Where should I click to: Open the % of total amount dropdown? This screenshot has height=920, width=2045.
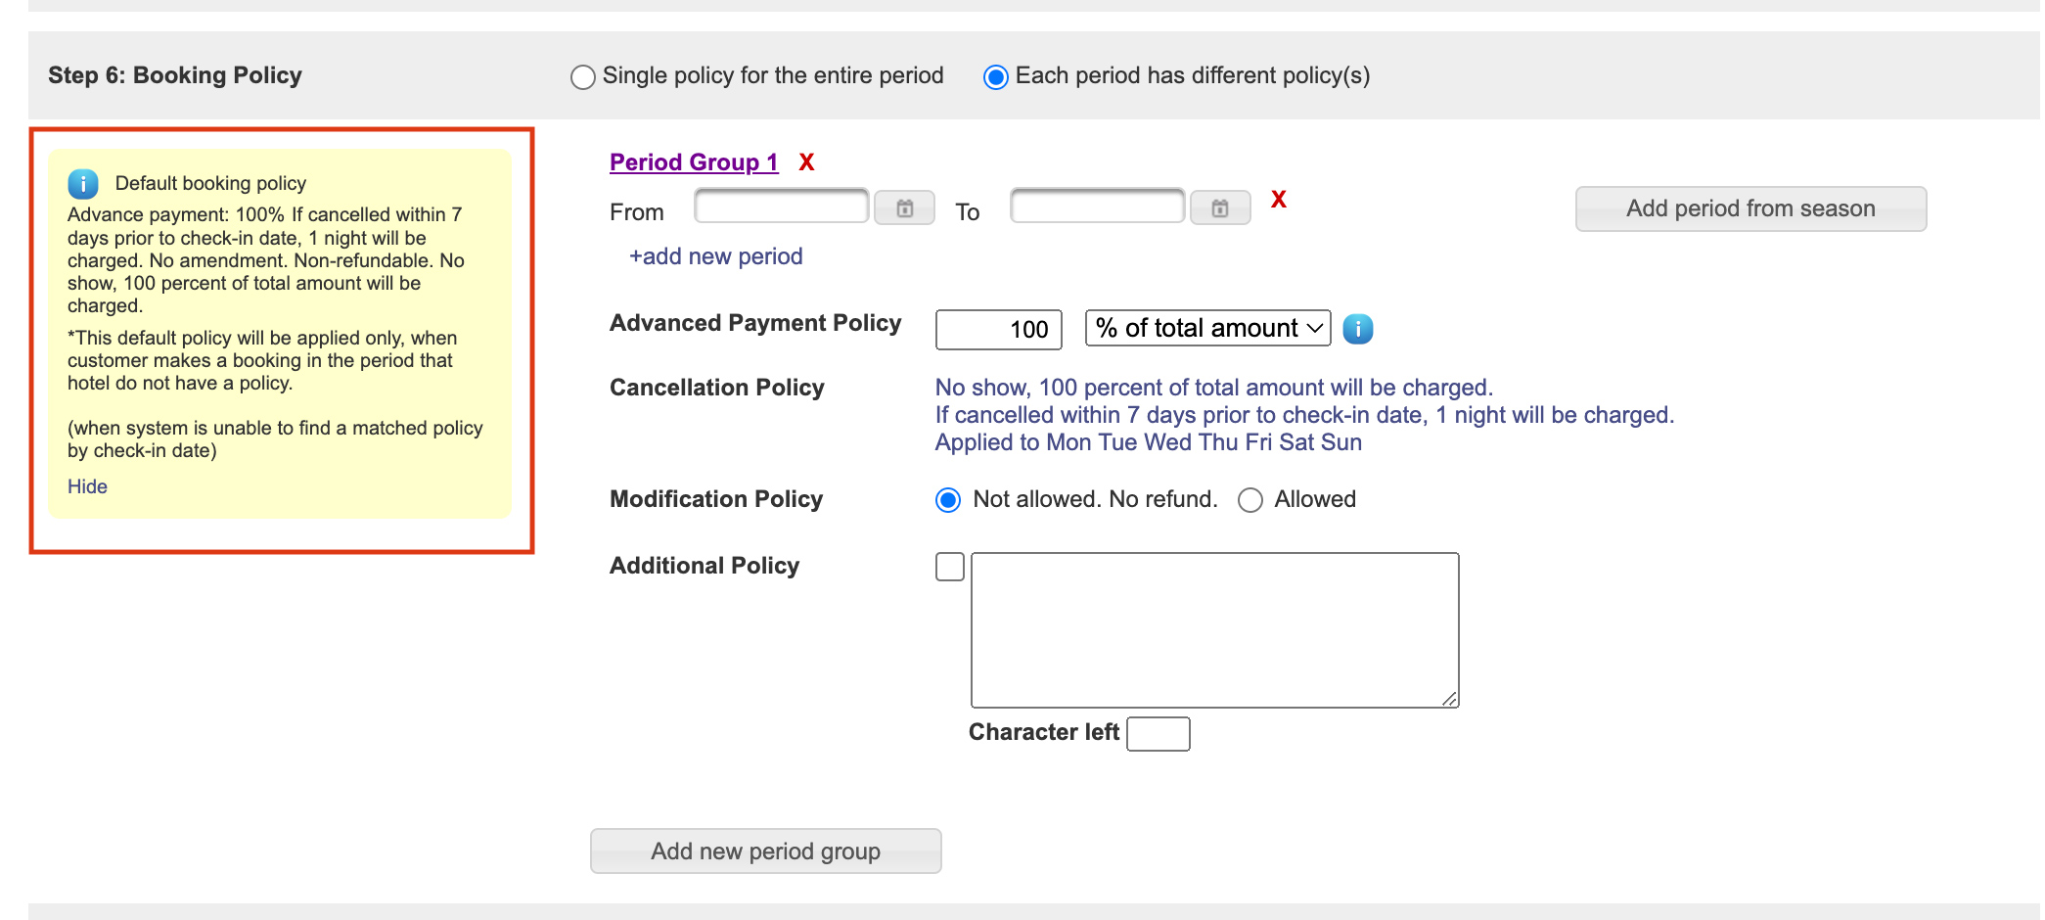coord(1207,329)
